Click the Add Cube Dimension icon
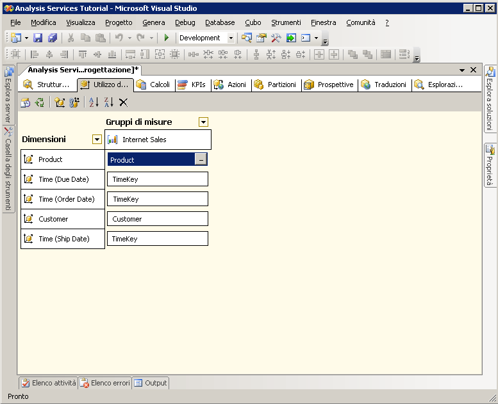Image resolution: width=498 pixels, height=404 pixels. tap(60, 102)
